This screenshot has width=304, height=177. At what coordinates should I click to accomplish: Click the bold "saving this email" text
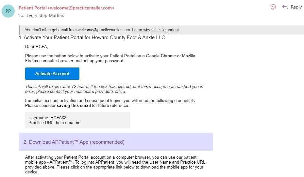74,106
